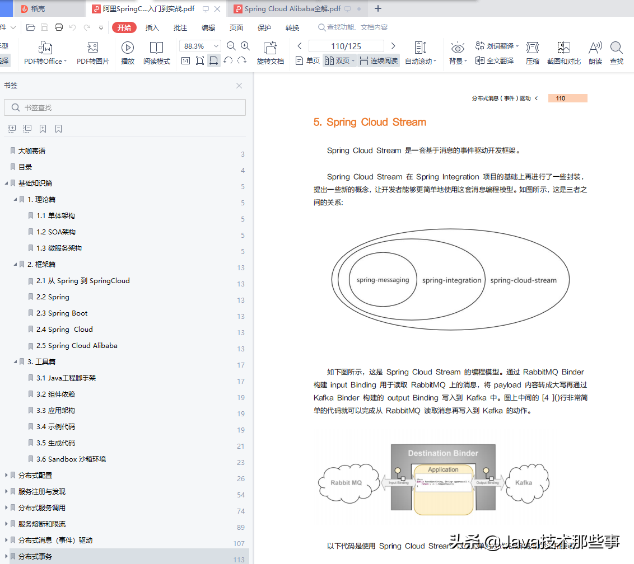Collapse the 2. 框架篇 section
This screenshot has width=634, height=564.
[15, 264]
